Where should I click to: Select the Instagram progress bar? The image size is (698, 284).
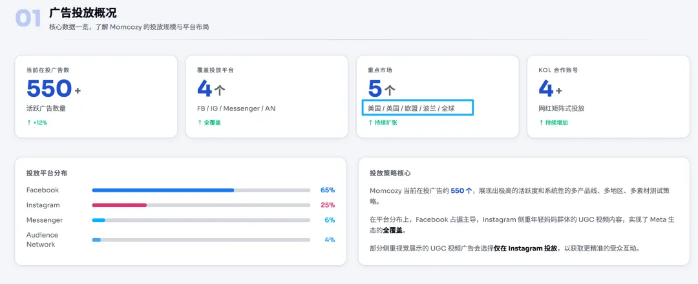click(x=200, y=205)
